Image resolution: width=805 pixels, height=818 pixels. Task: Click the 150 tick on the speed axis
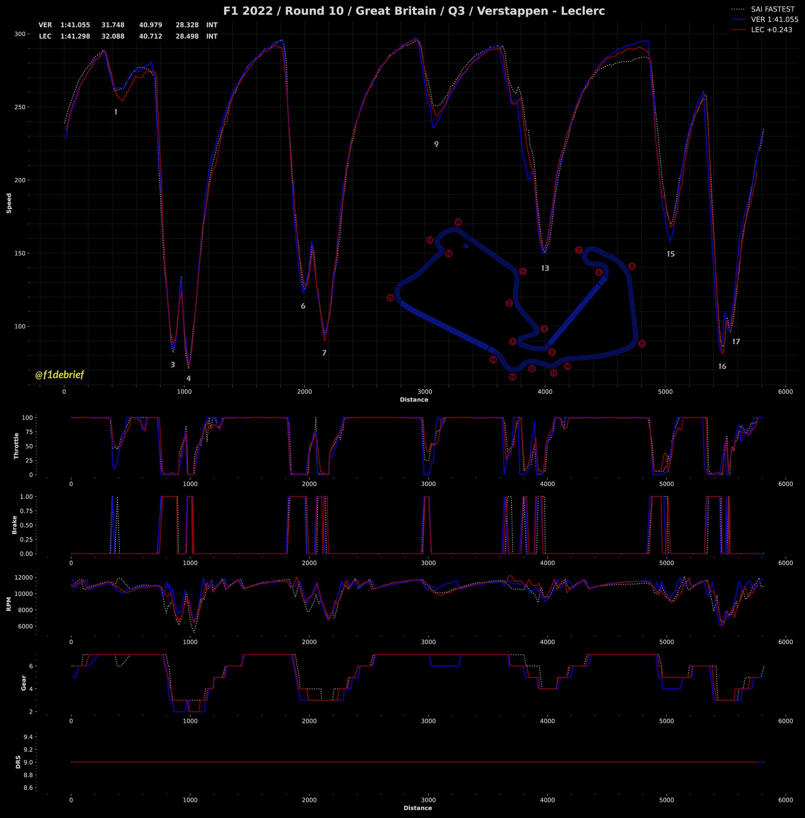20,253
